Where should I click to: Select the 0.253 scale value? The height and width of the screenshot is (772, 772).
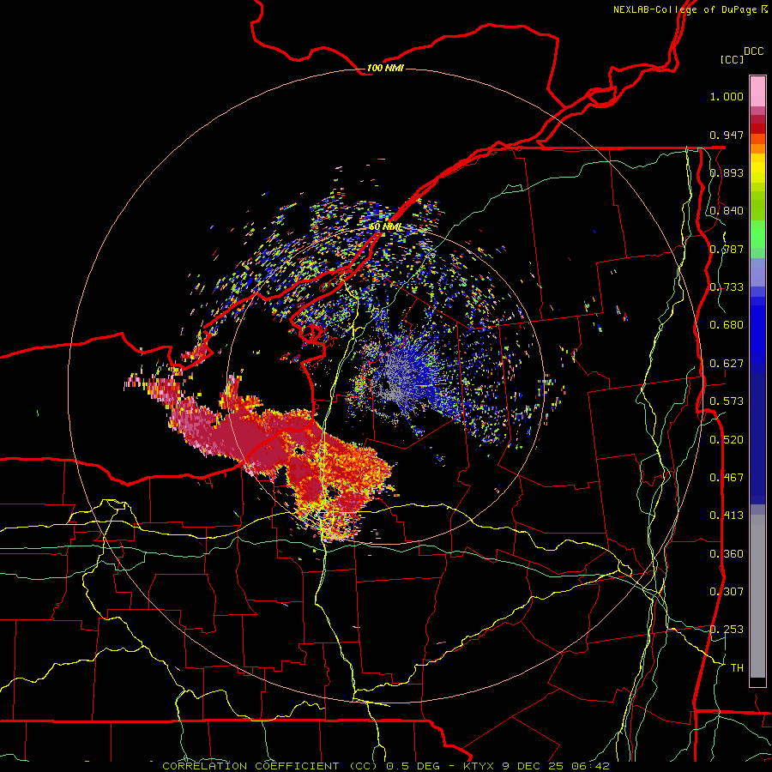click(x=727, y=630)
